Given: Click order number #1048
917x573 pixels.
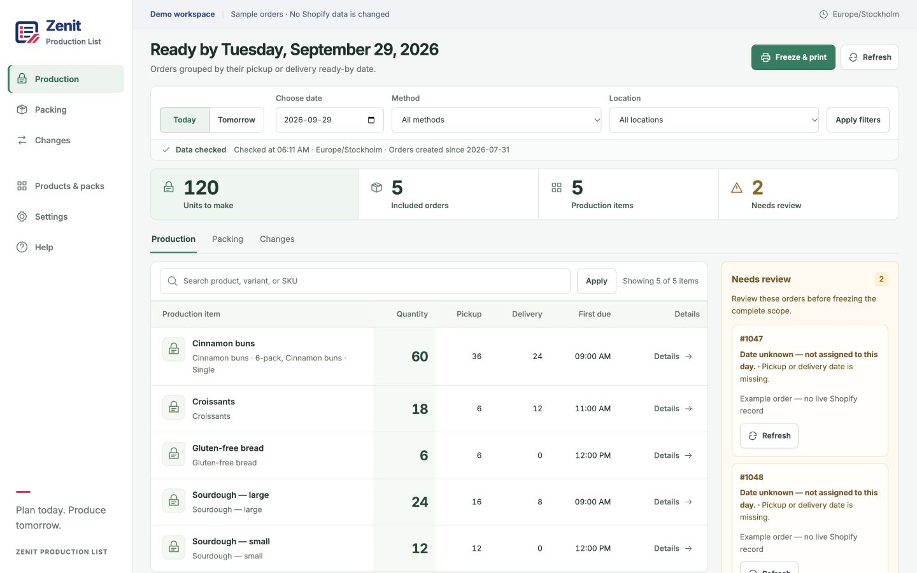Looking at the screenshot, I should tap(751, 477).
